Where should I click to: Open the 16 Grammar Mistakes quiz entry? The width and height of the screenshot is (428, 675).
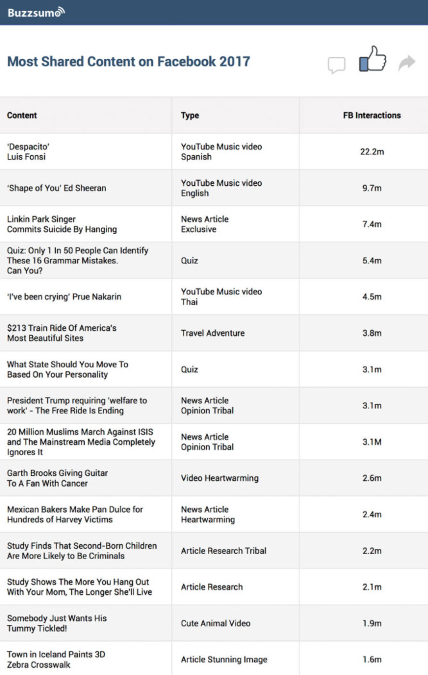(78, 260)
